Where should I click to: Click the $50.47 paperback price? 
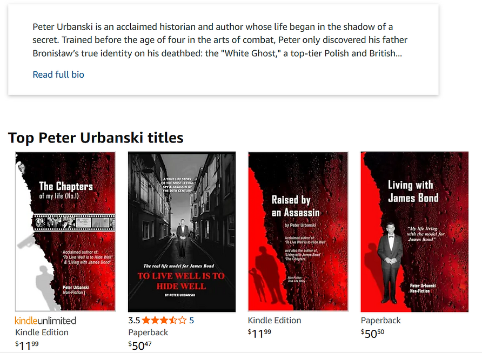(140, 345)
